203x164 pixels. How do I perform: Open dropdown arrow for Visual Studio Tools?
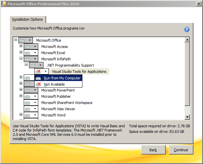[45, 71]
